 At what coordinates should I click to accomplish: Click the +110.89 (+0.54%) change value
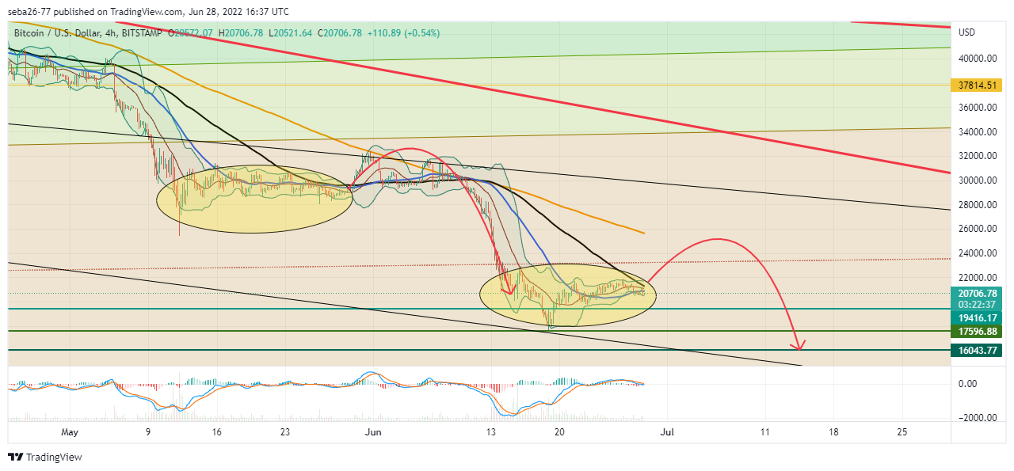tap(403, 33)
